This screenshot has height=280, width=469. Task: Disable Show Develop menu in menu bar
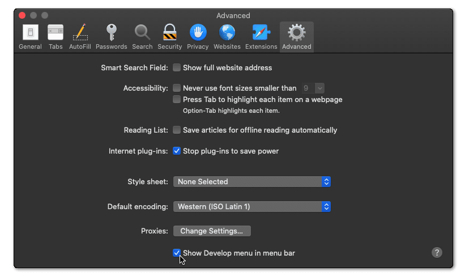tap(177, 253)
